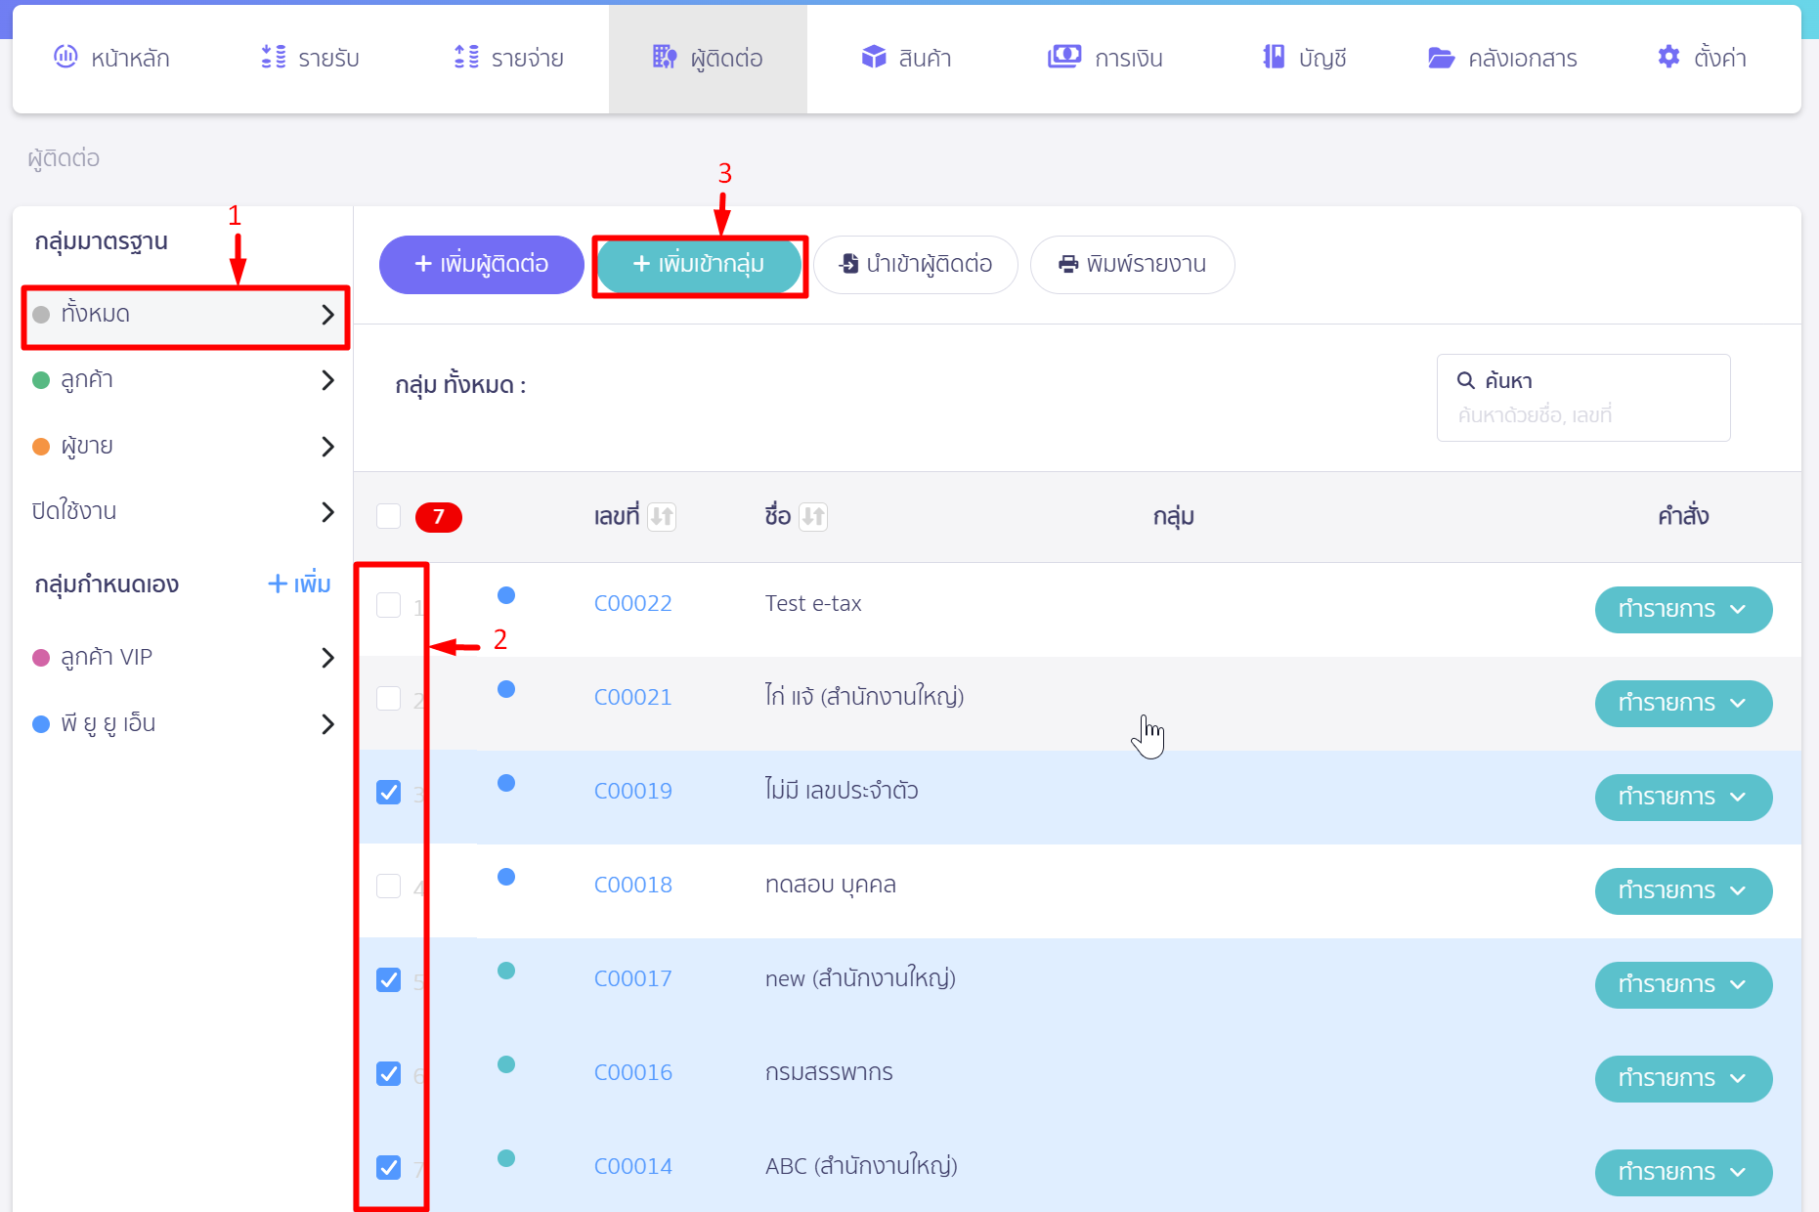Open ทำรายการ dropdown for C00017
Screen dimensions: 1819x1212
(1683, 985)
